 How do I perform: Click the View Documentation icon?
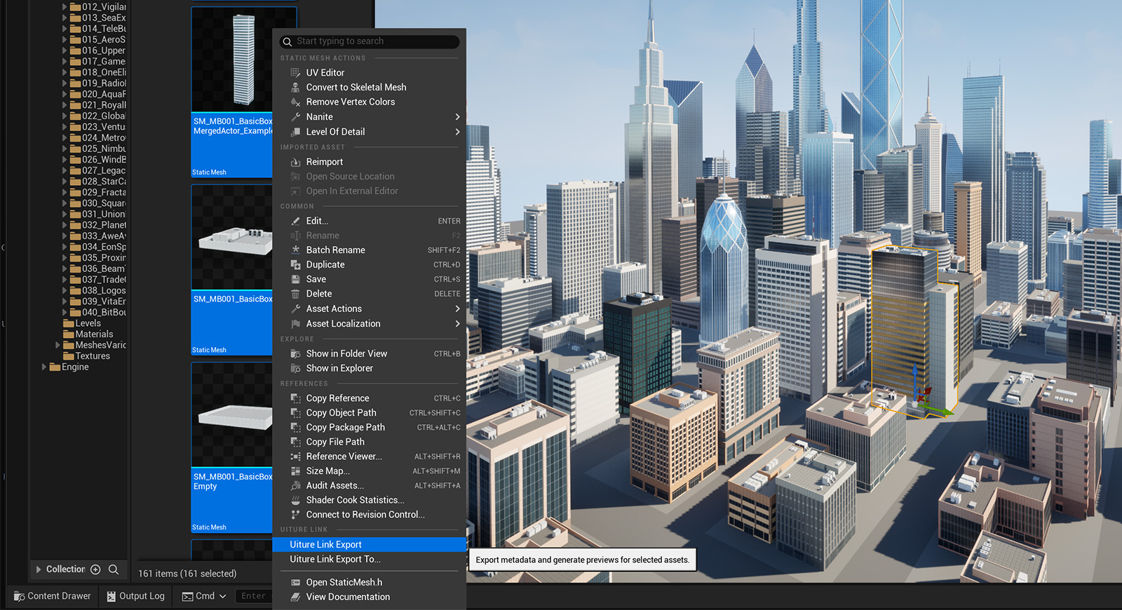click(295, 597)
